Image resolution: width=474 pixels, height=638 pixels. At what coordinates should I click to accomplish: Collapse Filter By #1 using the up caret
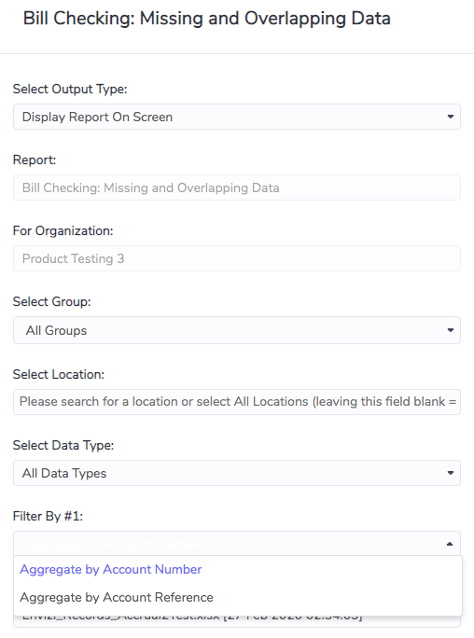pos(450,544)
